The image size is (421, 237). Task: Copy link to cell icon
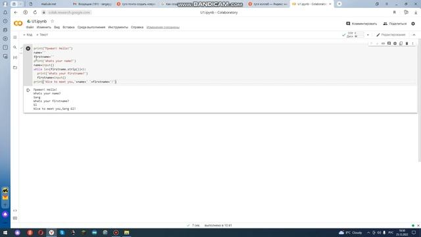coord(383,43)
